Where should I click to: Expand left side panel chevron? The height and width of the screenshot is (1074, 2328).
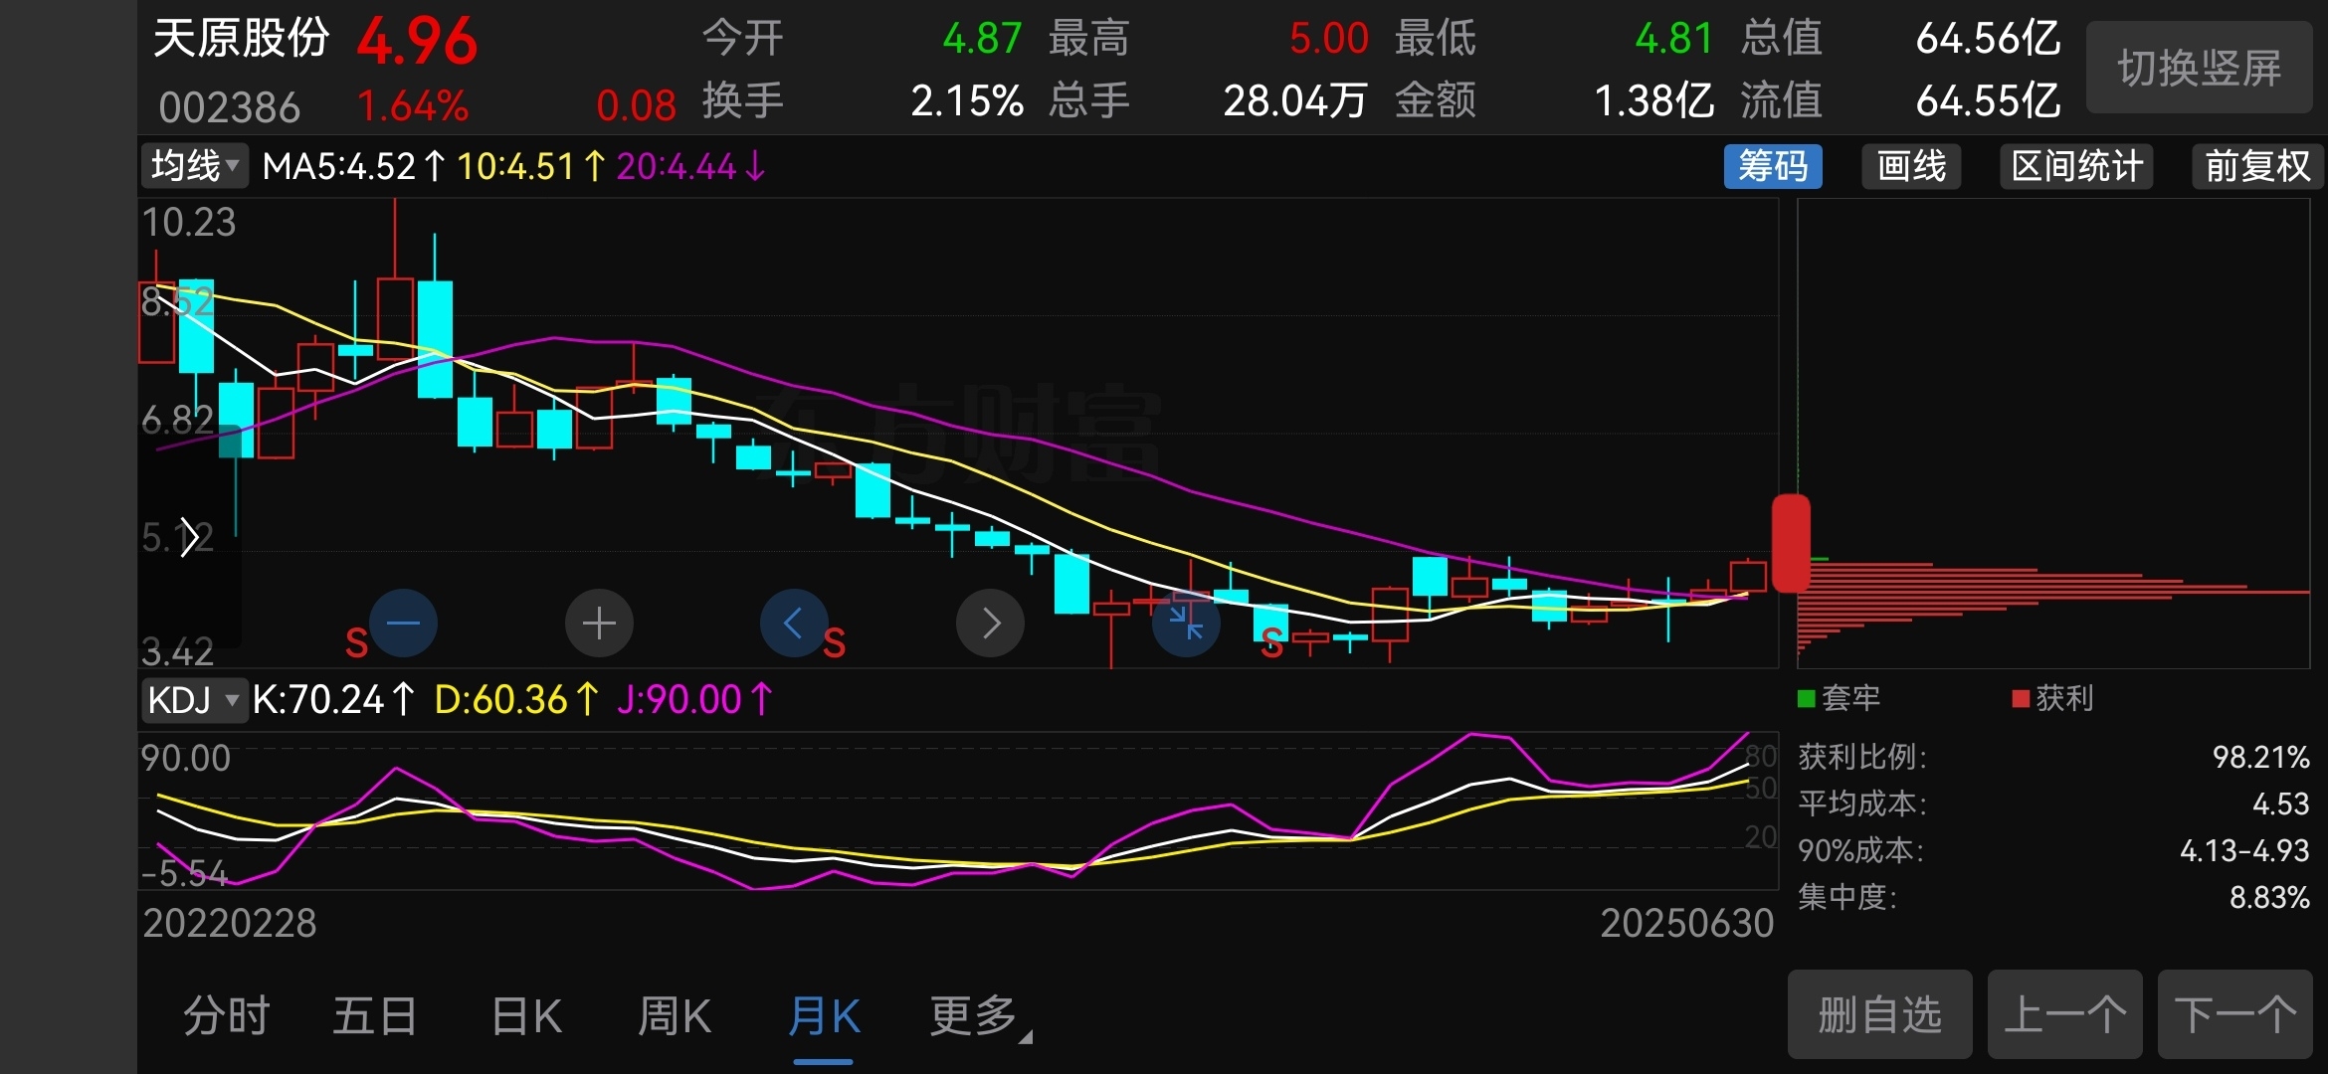(x=190, y=538)
